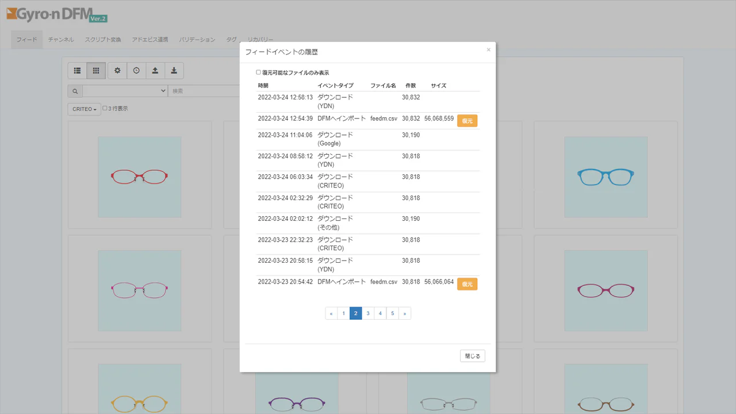Go to page 3

point(368,313)
